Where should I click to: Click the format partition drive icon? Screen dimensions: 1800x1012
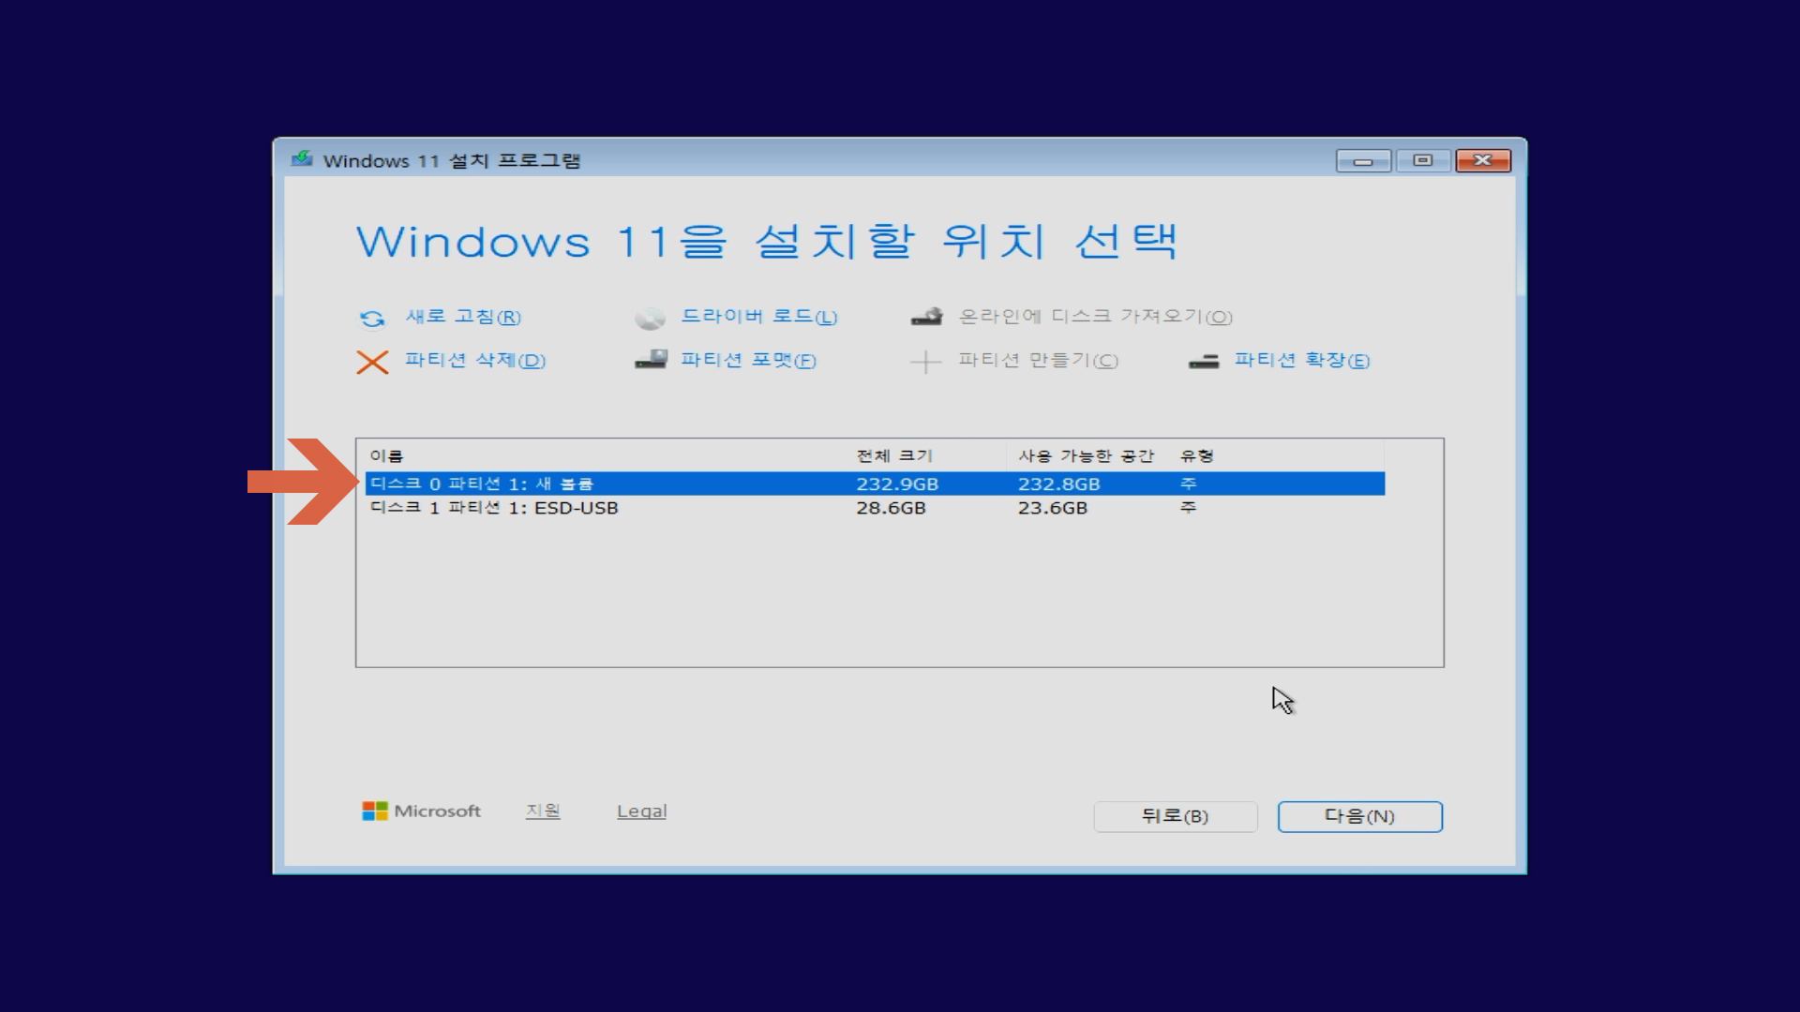tap(651, 360)
